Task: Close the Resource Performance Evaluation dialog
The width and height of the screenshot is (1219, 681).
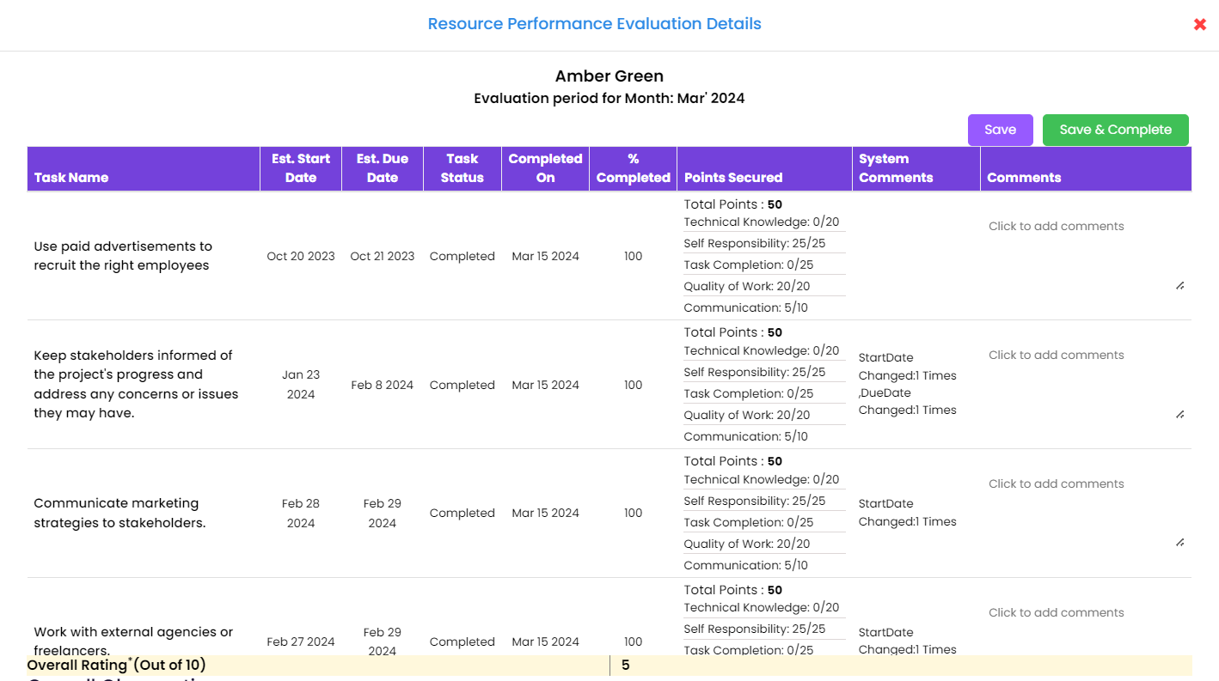Action: click(1199, 25)
